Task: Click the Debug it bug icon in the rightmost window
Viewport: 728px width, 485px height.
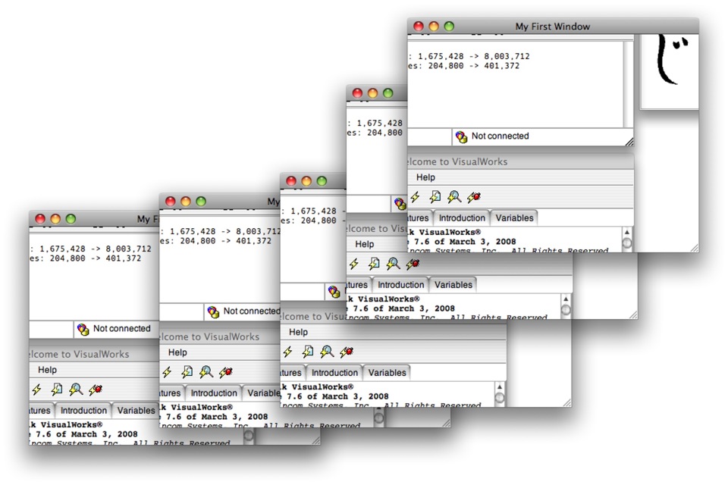Action: (x=474, y=197)
